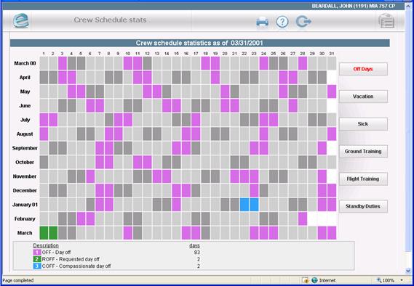Open the clipboard icon at top right

pyautogui.click(x=386, y=20)
